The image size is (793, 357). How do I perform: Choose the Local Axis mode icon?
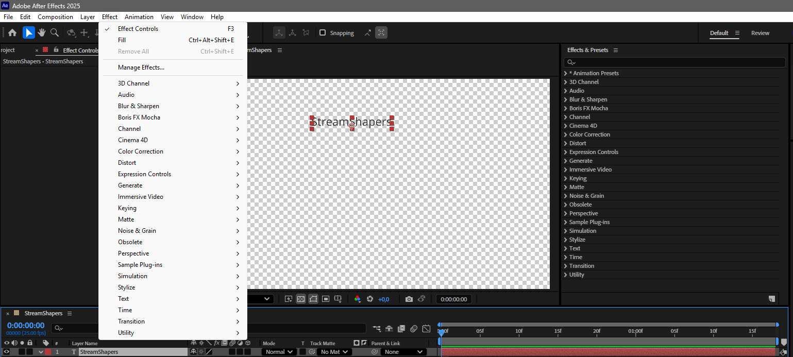[279, 33]
